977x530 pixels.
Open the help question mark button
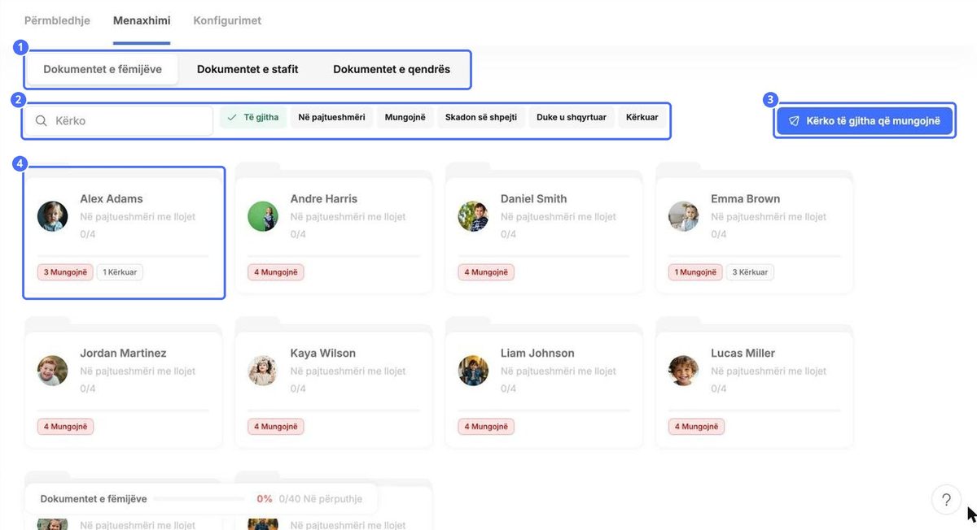[x=946, y=500]
